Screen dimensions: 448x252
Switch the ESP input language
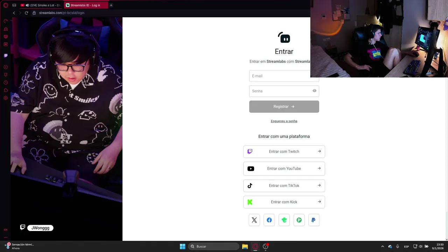pyautogui.click(x=406, y=246)
